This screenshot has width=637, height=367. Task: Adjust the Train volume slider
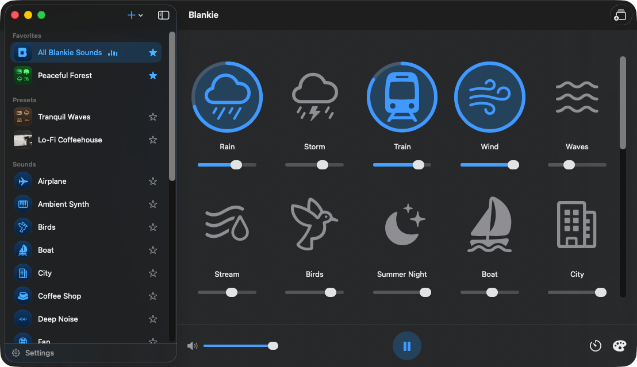402,165
